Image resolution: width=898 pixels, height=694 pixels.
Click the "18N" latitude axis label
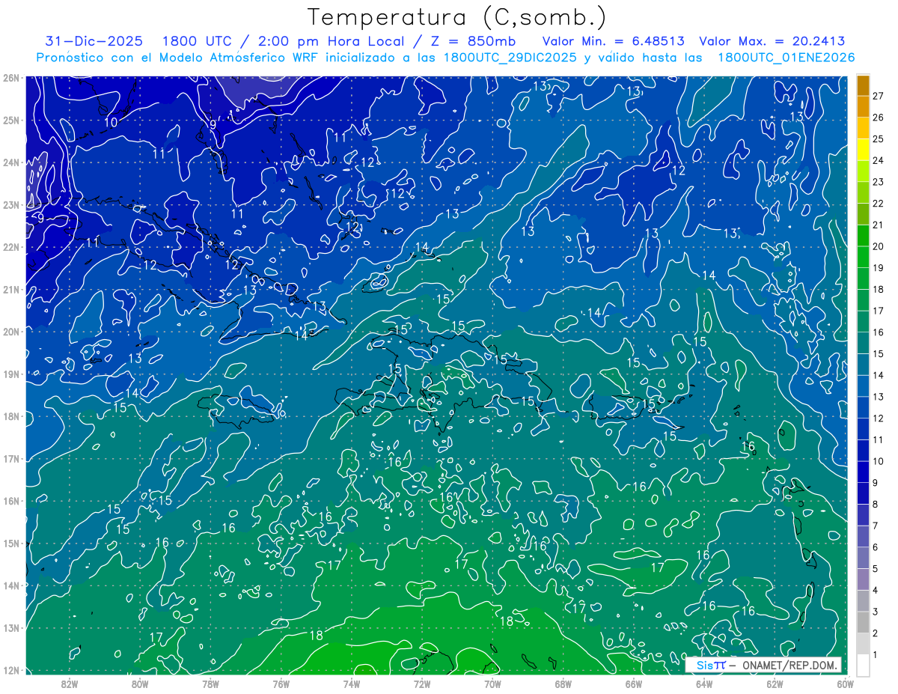(x=11, y=416)
